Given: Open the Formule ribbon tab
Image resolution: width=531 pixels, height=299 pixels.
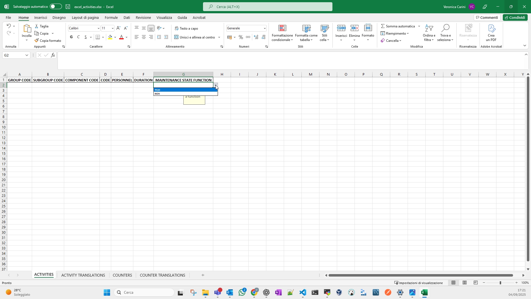Looking at the screenshot, I should tap(111, 17).
